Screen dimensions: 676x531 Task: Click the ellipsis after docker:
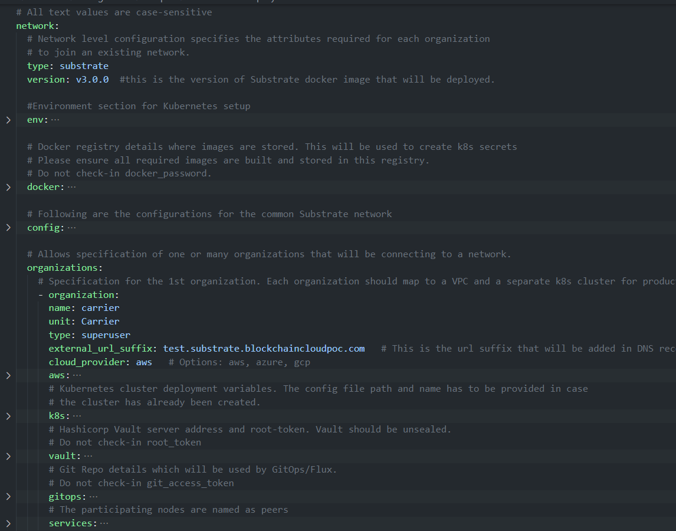71,187
